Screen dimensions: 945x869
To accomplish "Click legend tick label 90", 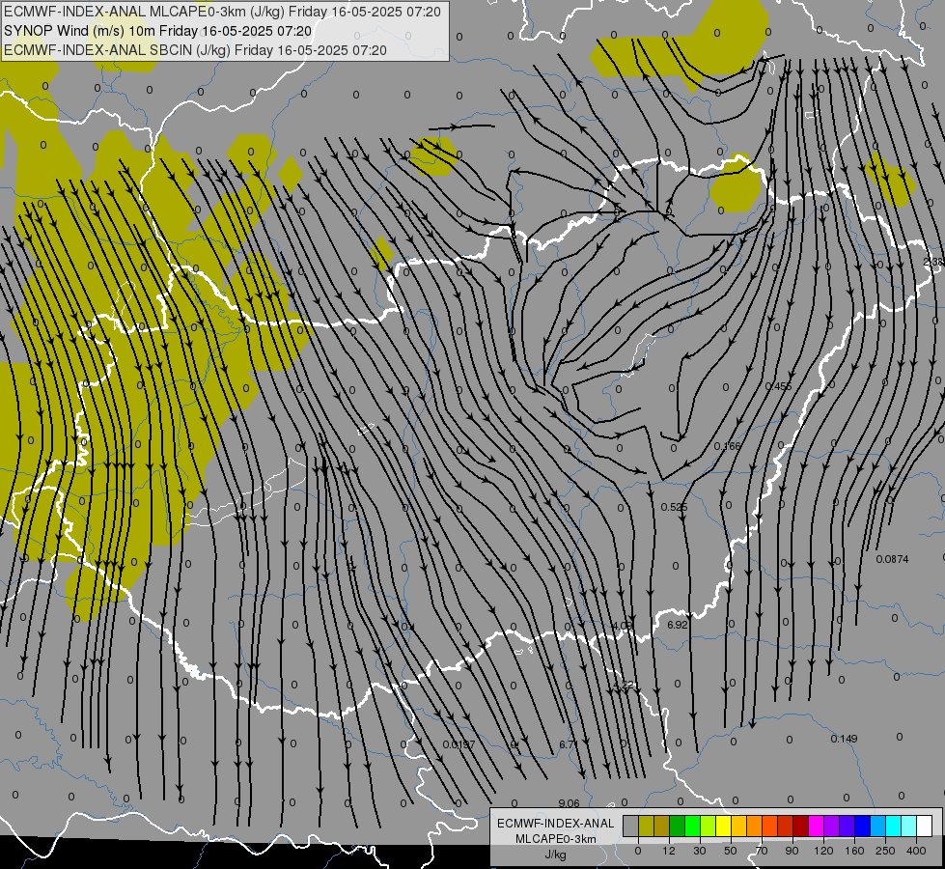I will (792, 851).
